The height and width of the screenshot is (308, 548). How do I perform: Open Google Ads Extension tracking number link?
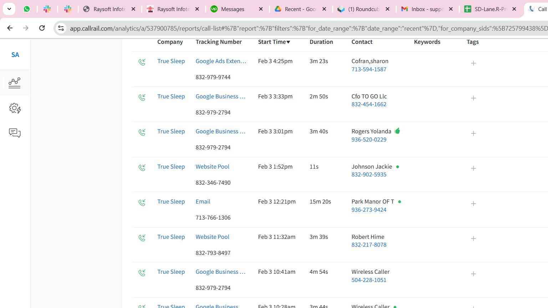[x=221, y=61]
